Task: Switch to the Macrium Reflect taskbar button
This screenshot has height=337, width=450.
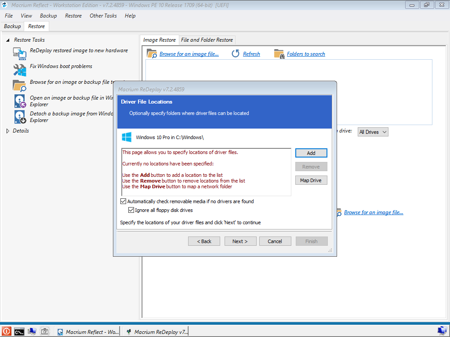Action: click(x=87, y=332)
